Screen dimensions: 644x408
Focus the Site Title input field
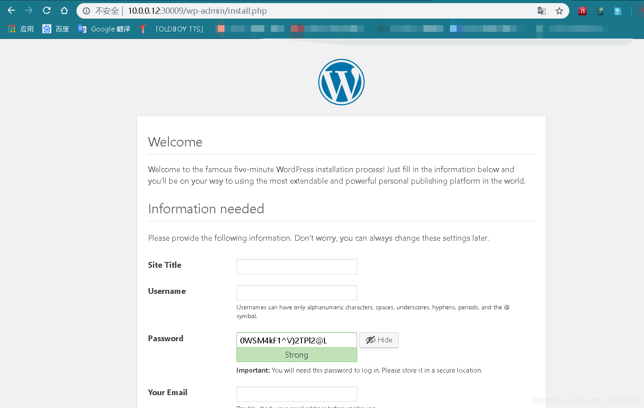click(297, 266)
